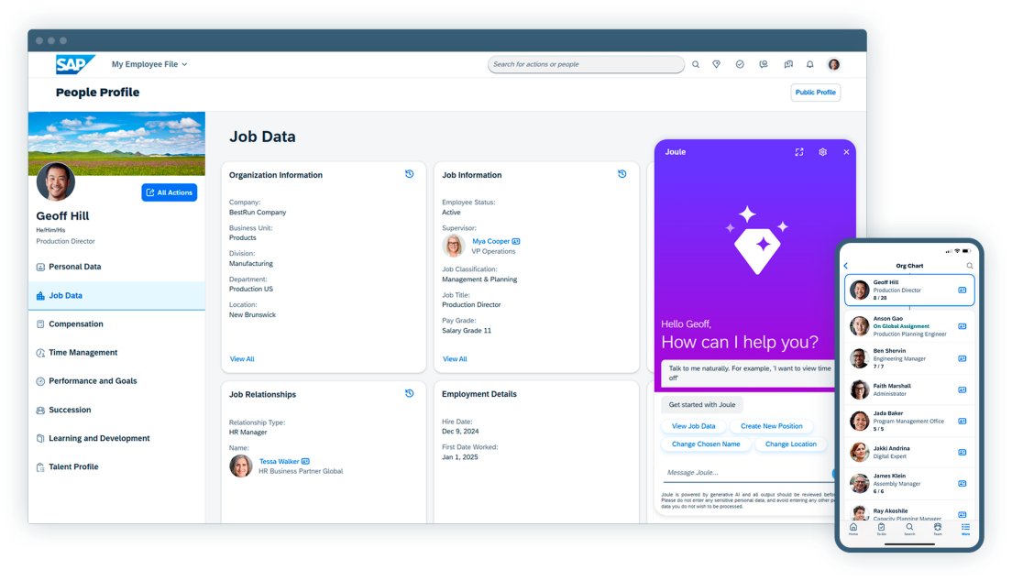The width and height of the screenshot is (1012, 581).
Task: Expand Joule panel to fullscreen
Action: point(798,151)
